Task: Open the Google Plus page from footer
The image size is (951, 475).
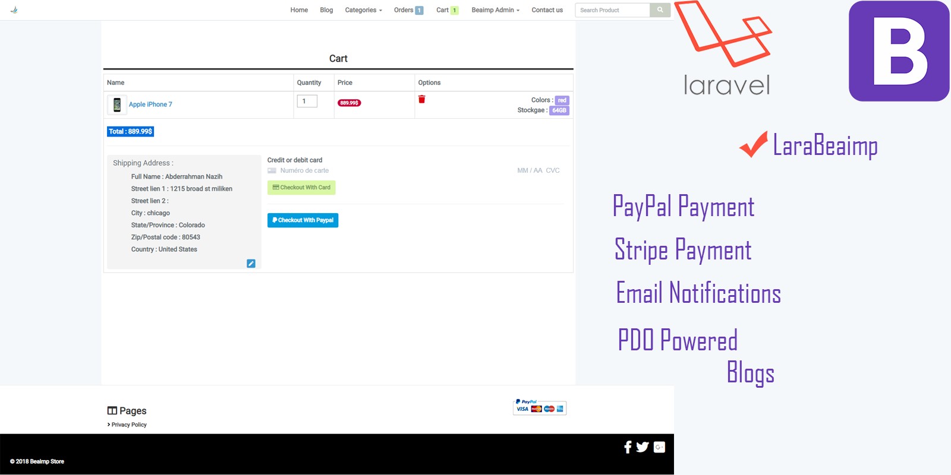Action: 659,447
